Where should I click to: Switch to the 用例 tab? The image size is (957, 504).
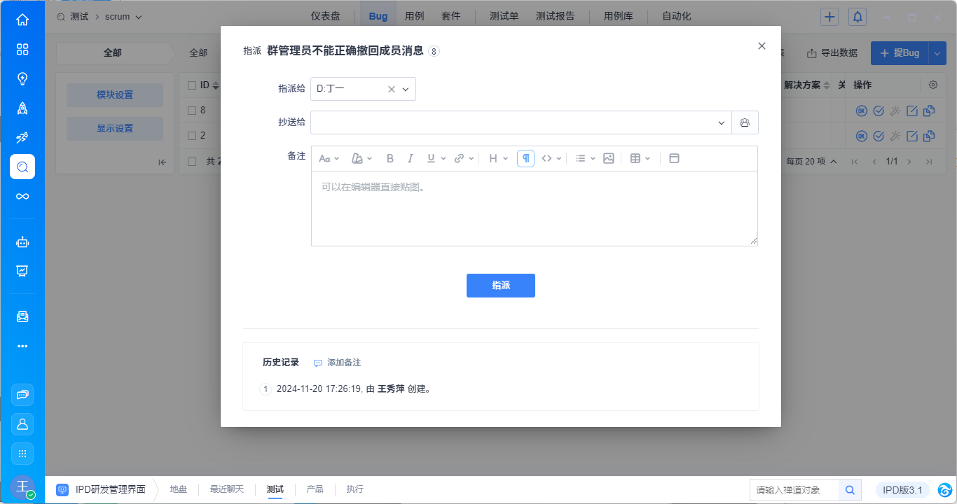coord(414,16)
